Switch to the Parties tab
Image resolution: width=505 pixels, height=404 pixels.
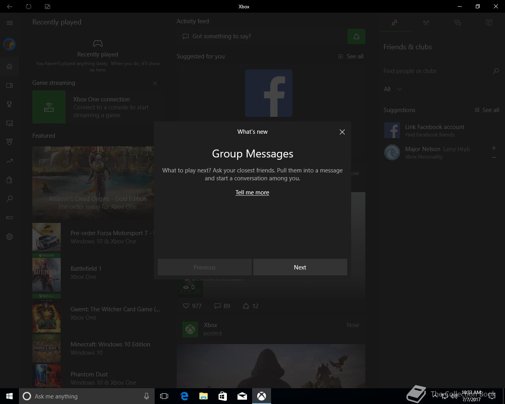point(426,22)
